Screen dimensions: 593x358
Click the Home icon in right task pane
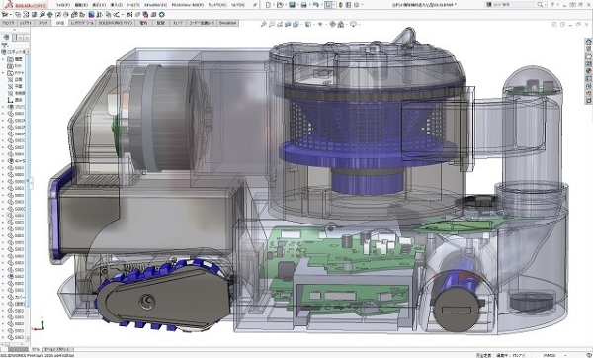point(588,42)
